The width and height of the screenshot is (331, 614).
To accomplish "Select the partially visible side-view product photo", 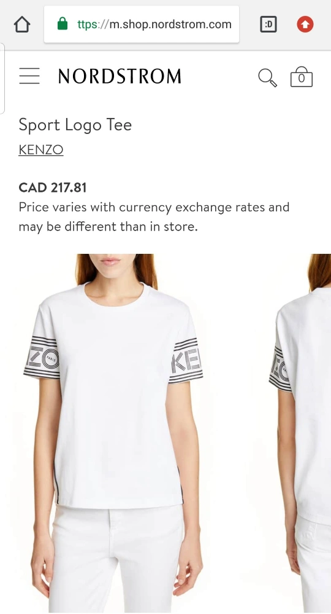I will 299,433.
